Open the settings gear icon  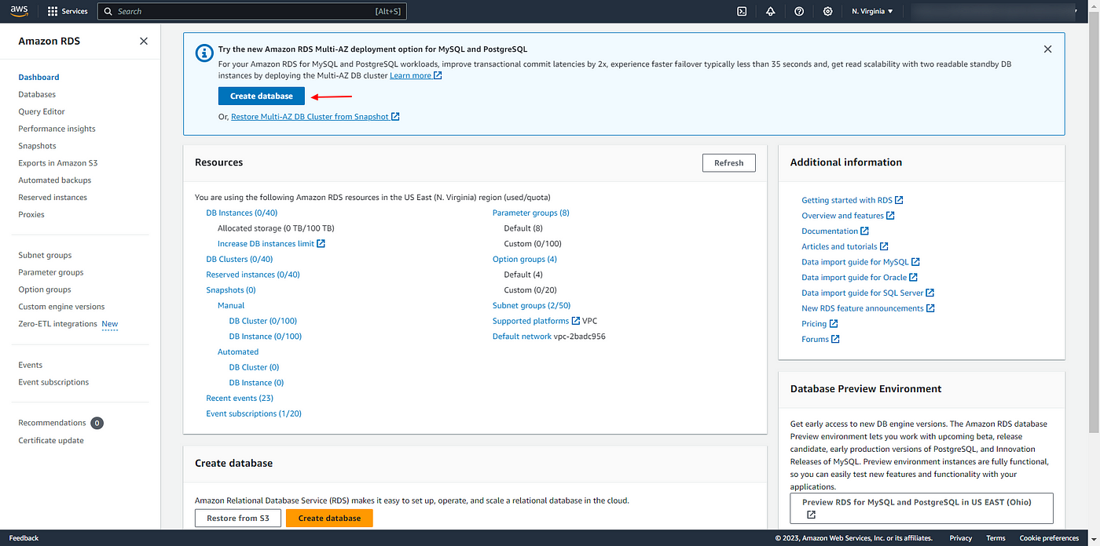[x=828, y=11]
